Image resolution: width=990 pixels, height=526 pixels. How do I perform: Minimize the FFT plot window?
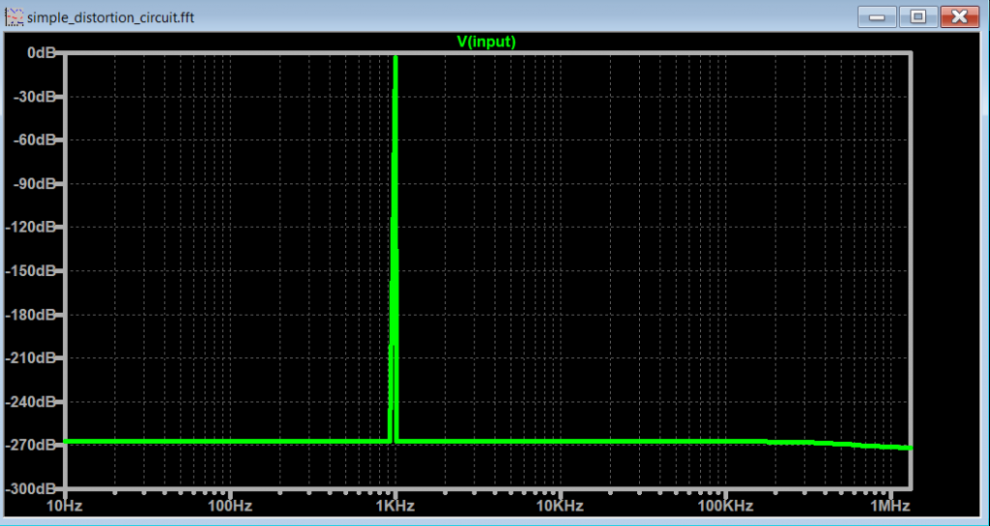[878, 16]
